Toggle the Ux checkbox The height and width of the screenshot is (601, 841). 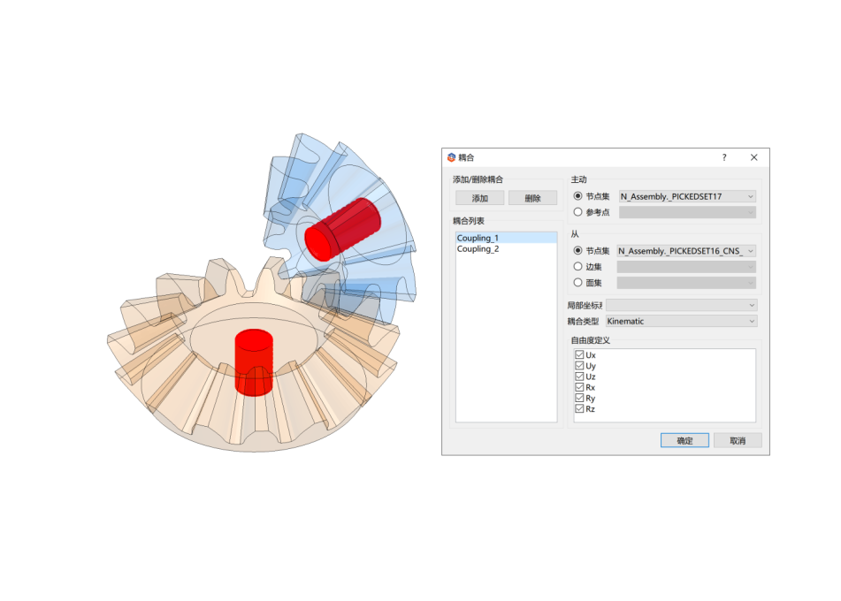coord(579,355)
